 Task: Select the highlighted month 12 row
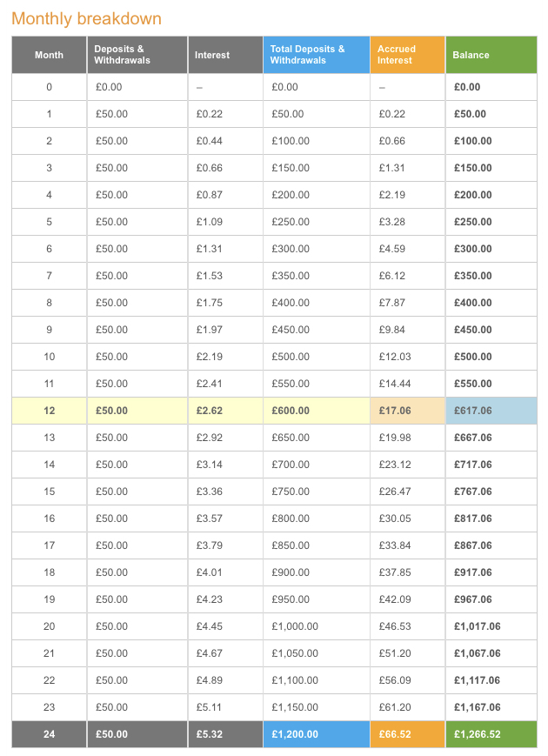click(x=274, y=411)
